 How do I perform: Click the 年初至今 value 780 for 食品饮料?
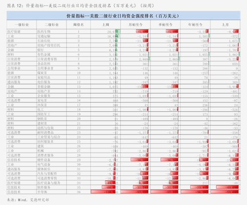coord(205,64)
